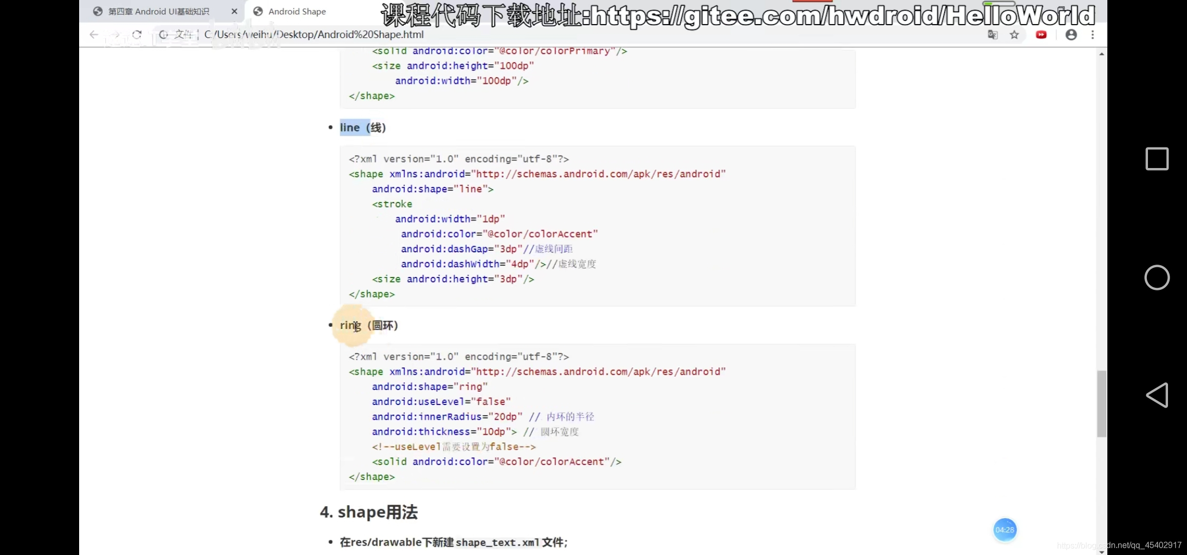1187x555 pixels.
Task: Click the 04:28 timestamp bubble
Action: click(1005, 530)
